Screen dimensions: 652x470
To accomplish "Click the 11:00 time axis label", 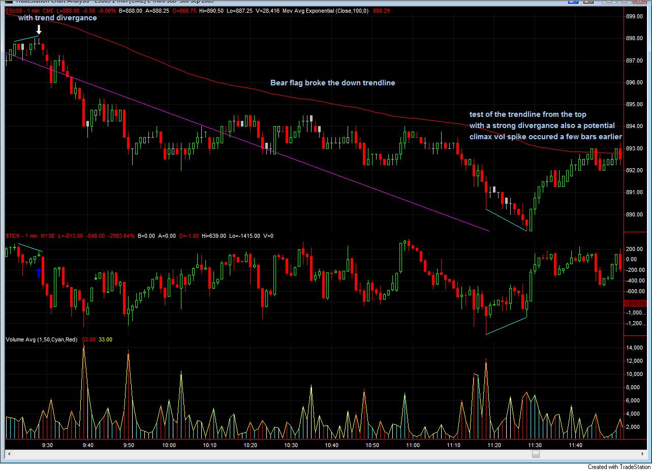I will 413,445.
